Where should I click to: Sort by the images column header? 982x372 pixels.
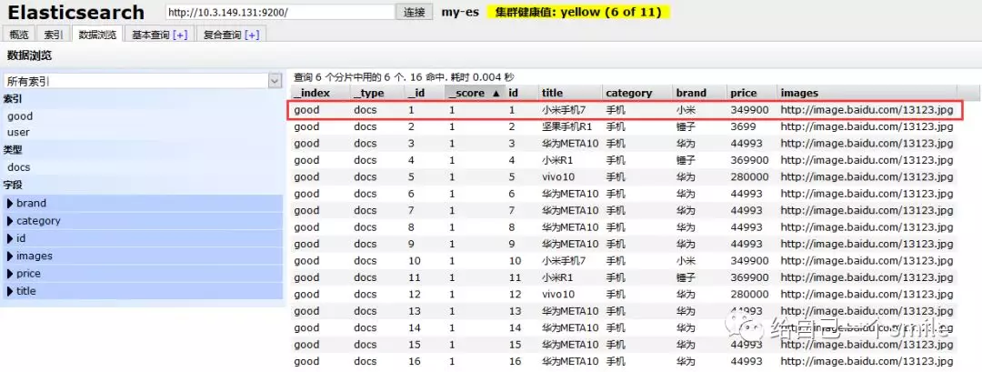pyautogui.click(x=867, y=93)
